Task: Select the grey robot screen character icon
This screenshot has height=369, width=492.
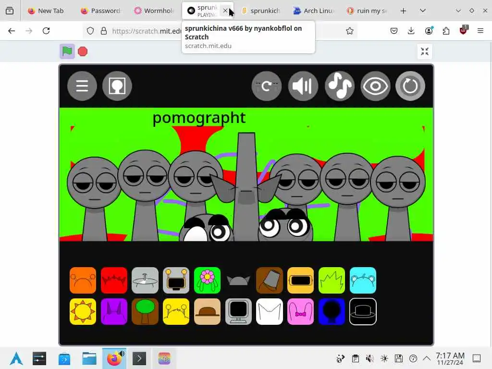Action: (176, 280)
